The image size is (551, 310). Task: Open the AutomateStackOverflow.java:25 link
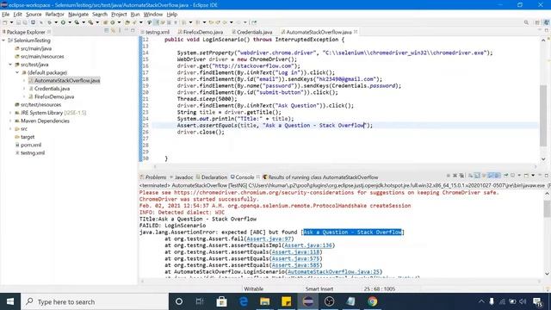coord(333,272)
